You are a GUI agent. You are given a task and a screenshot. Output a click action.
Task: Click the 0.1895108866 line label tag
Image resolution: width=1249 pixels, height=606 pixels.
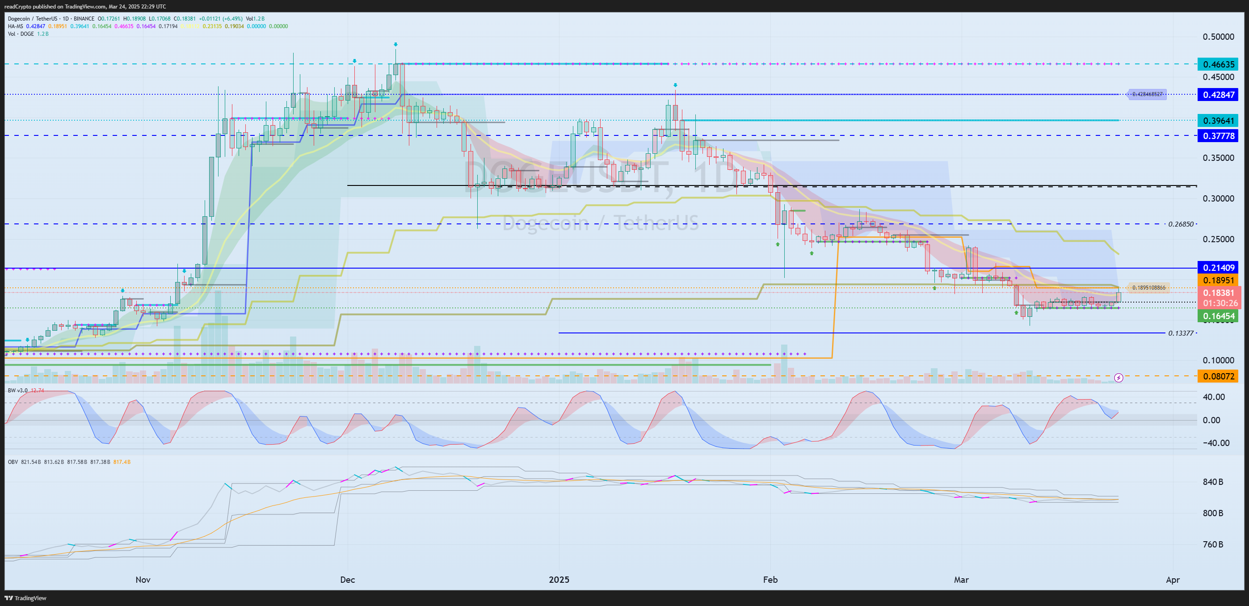pyautogui.click(x=1148, y=287)
